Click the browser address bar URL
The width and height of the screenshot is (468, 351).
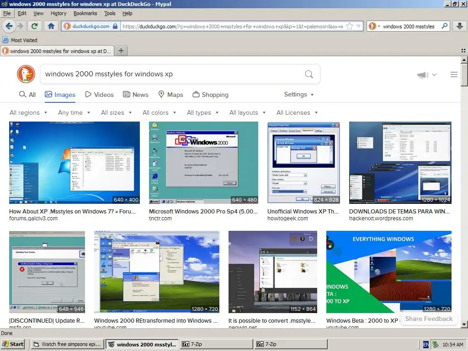[233, 26]
